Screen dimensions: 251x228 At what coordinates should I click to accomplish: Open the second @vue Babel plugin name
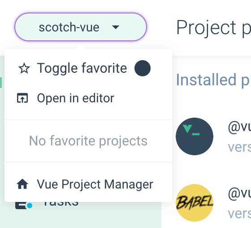pyautogui.click(x=239, y=193)
